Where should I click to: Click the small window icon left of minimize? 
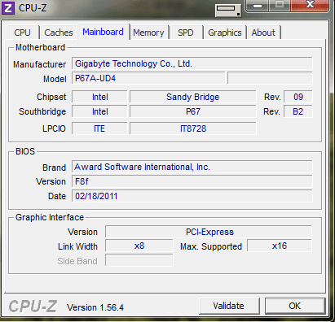click(x=228, y=11)
